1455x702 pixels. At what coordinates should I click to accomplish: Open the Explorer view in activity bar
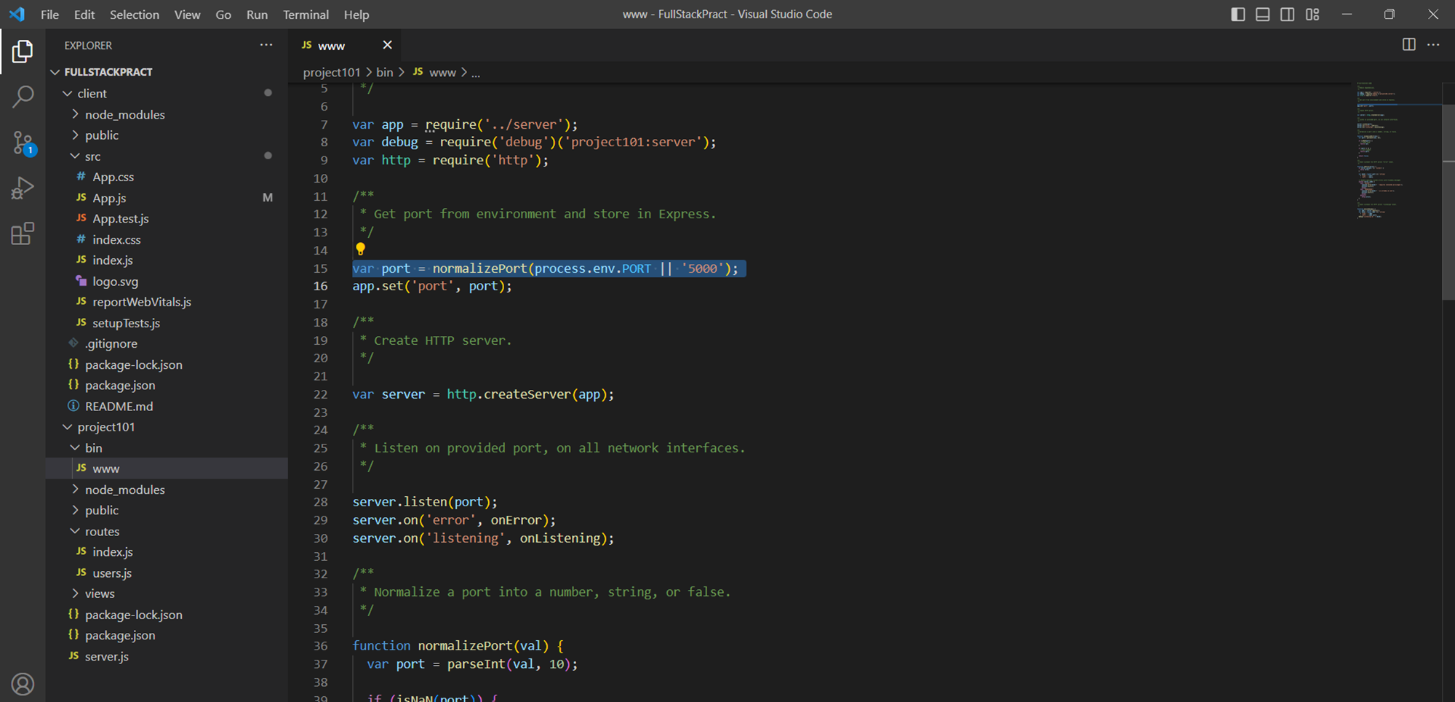tap(23, 52)
